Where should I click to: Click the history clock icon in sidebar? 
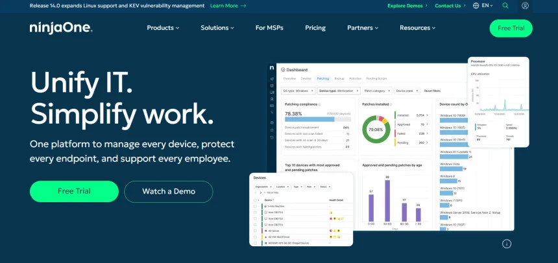click(272, 137)
